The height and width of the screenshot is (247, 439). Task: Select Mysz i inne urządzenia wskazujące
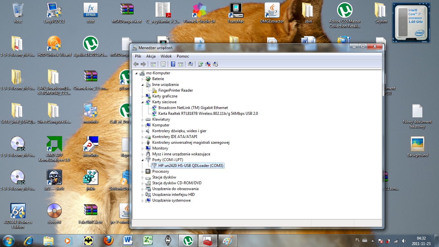(181, 154)
